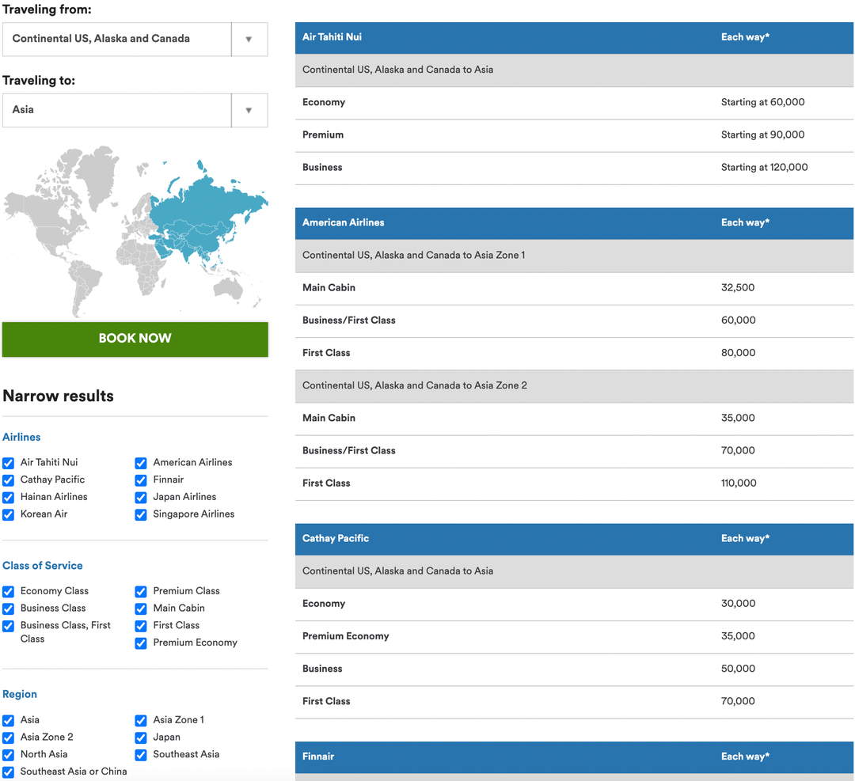
Task: Toggle the Finnair airline checkbox
Action: click(x=140, y=480)
